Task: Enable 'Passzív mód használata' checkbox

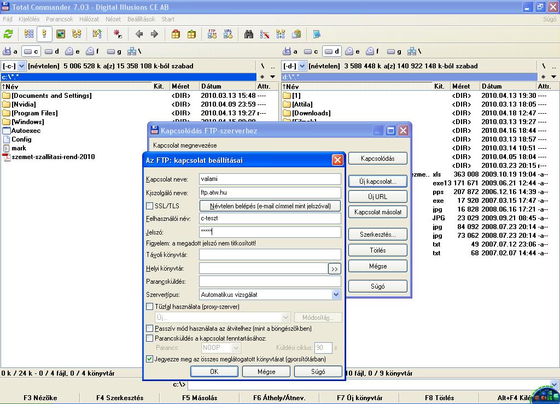Action: point(150,329)
